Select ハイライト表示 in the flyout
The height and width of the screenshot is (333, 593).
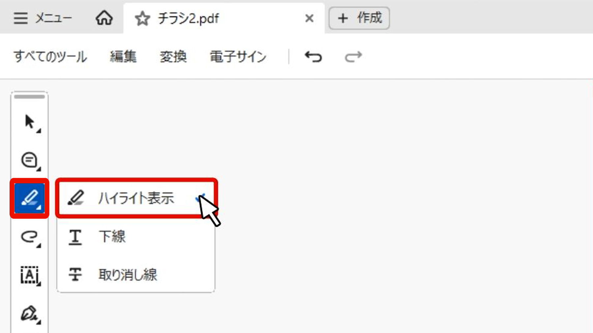[x=136, y=198]
